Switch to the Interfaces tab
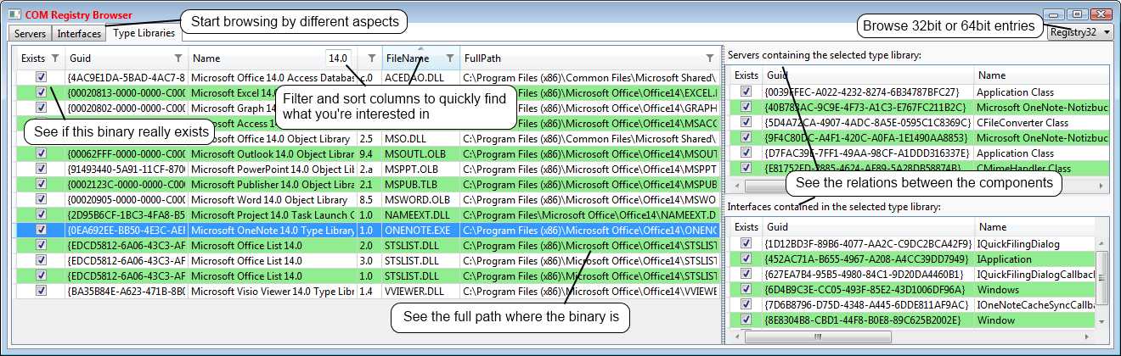This screenshot has width=1121, height=356. (78, 34)
